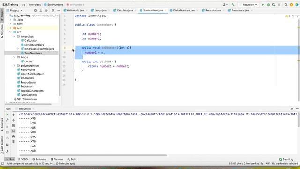This screenshot has width=300, height=169.
Task: Build the project with the hammer icon
Action: [x=233, y=5]
